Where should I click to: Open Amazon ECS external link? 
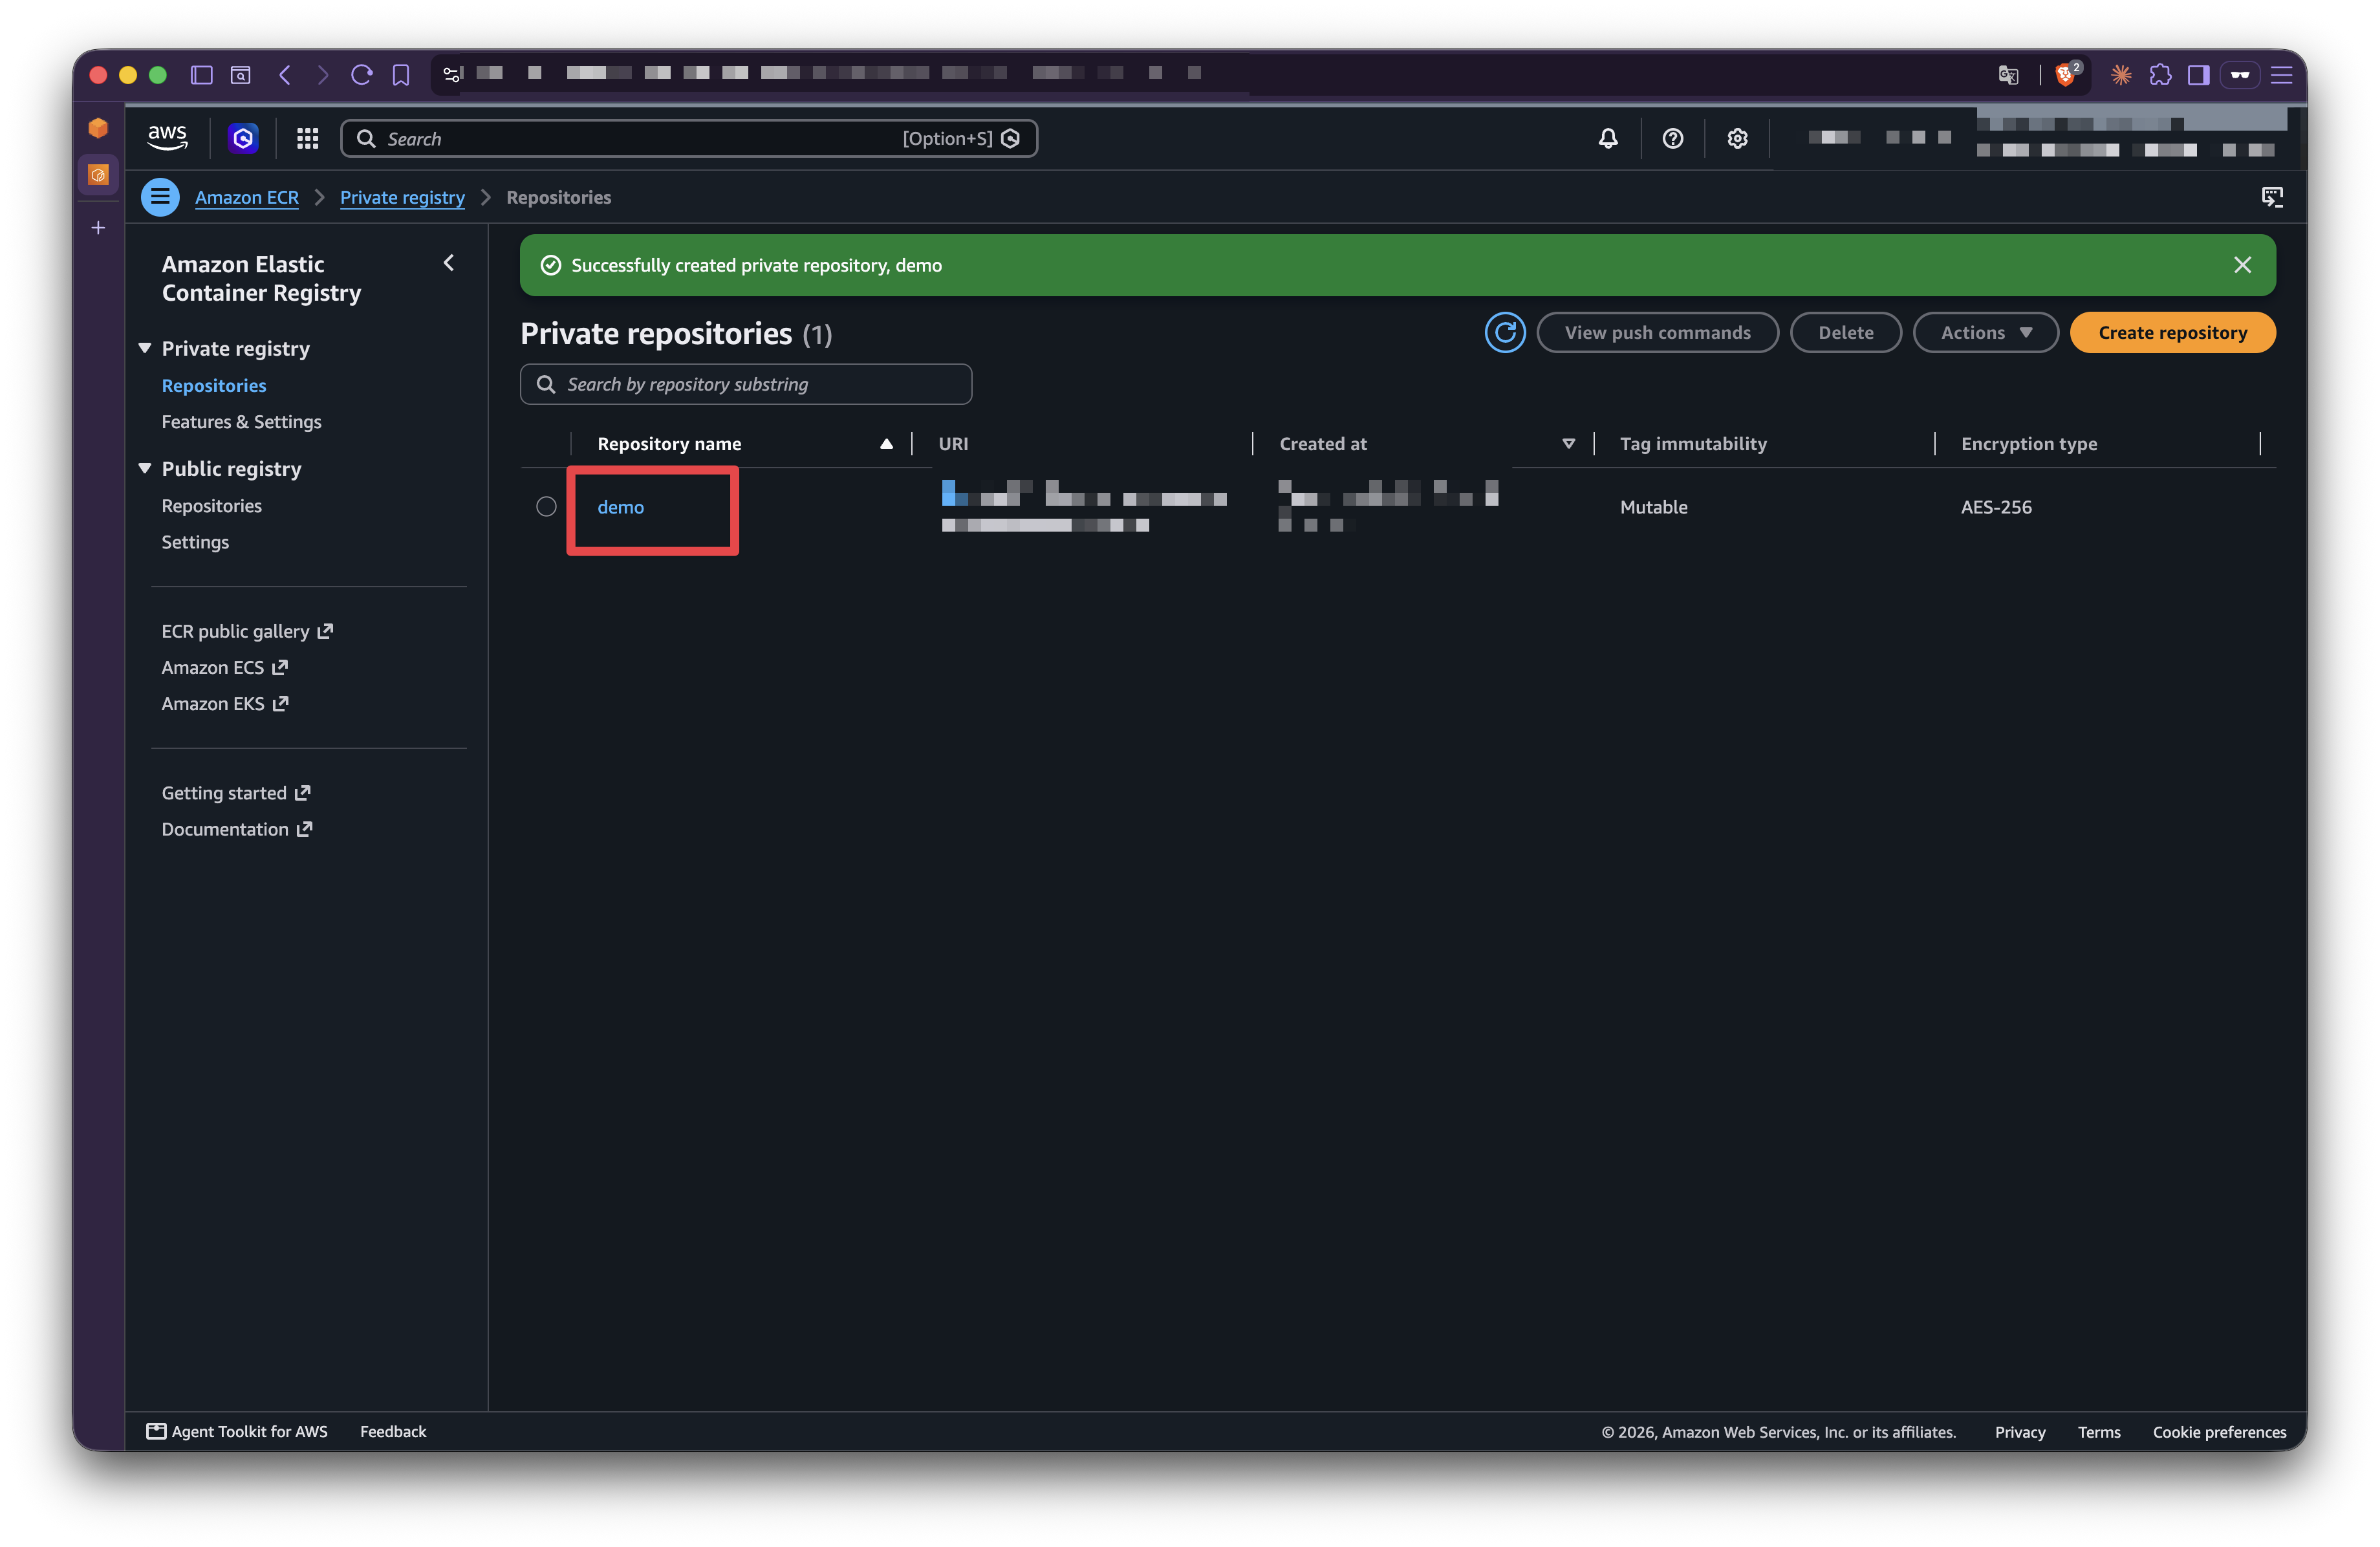225,668
